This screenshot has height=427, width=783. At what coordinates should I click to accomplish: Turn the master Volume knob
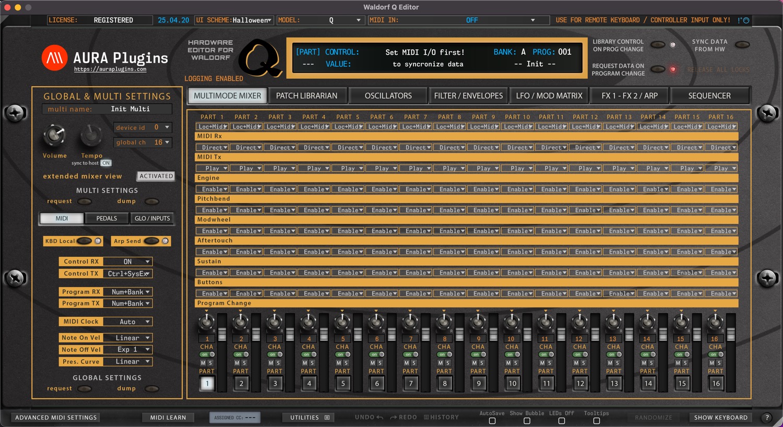point(54,136)
